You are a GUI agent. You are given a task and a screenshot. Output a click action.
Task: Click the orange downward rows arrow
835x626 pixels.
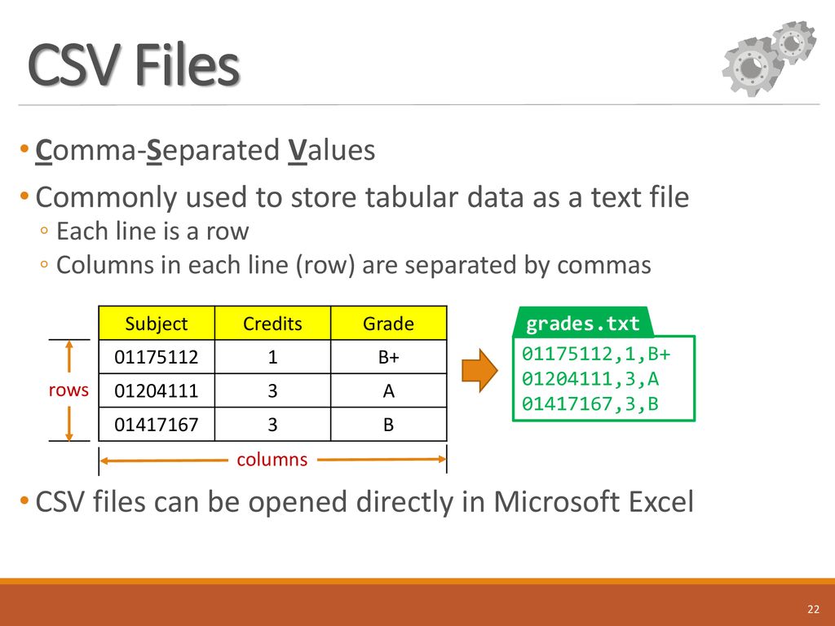click(x=69, y=424)
